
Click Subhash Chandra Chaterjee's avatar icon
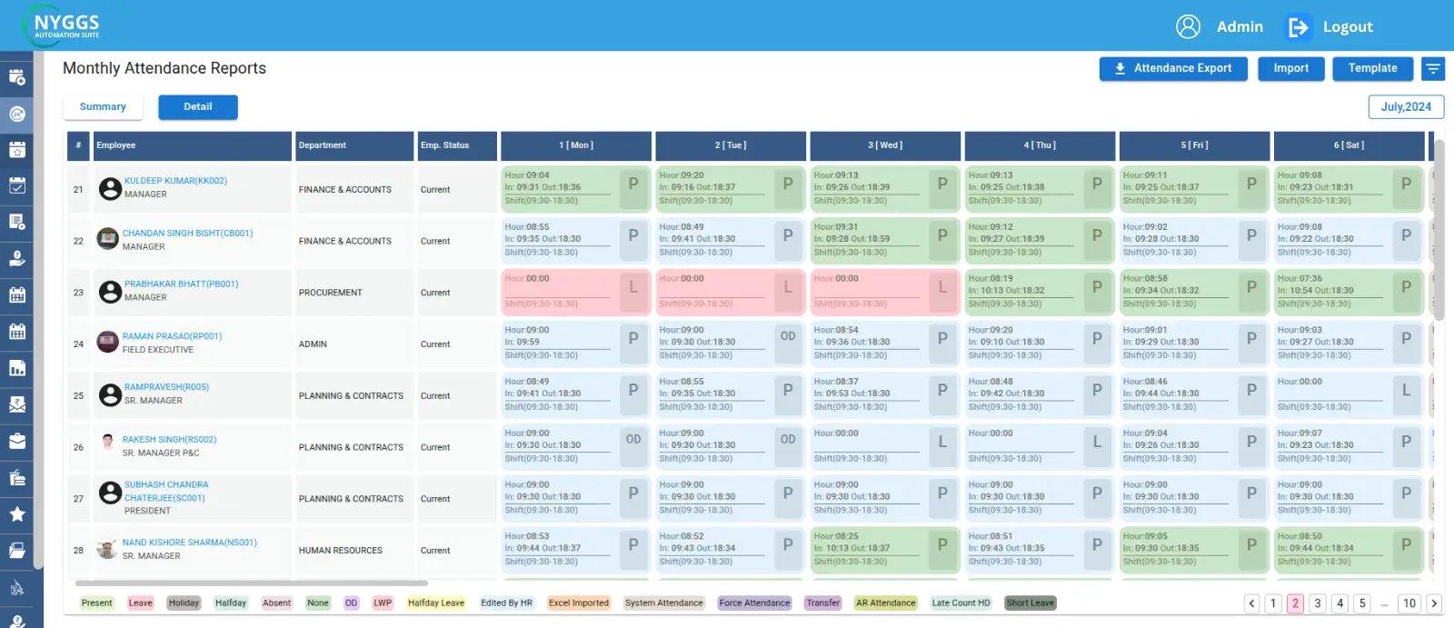(110, 493)
